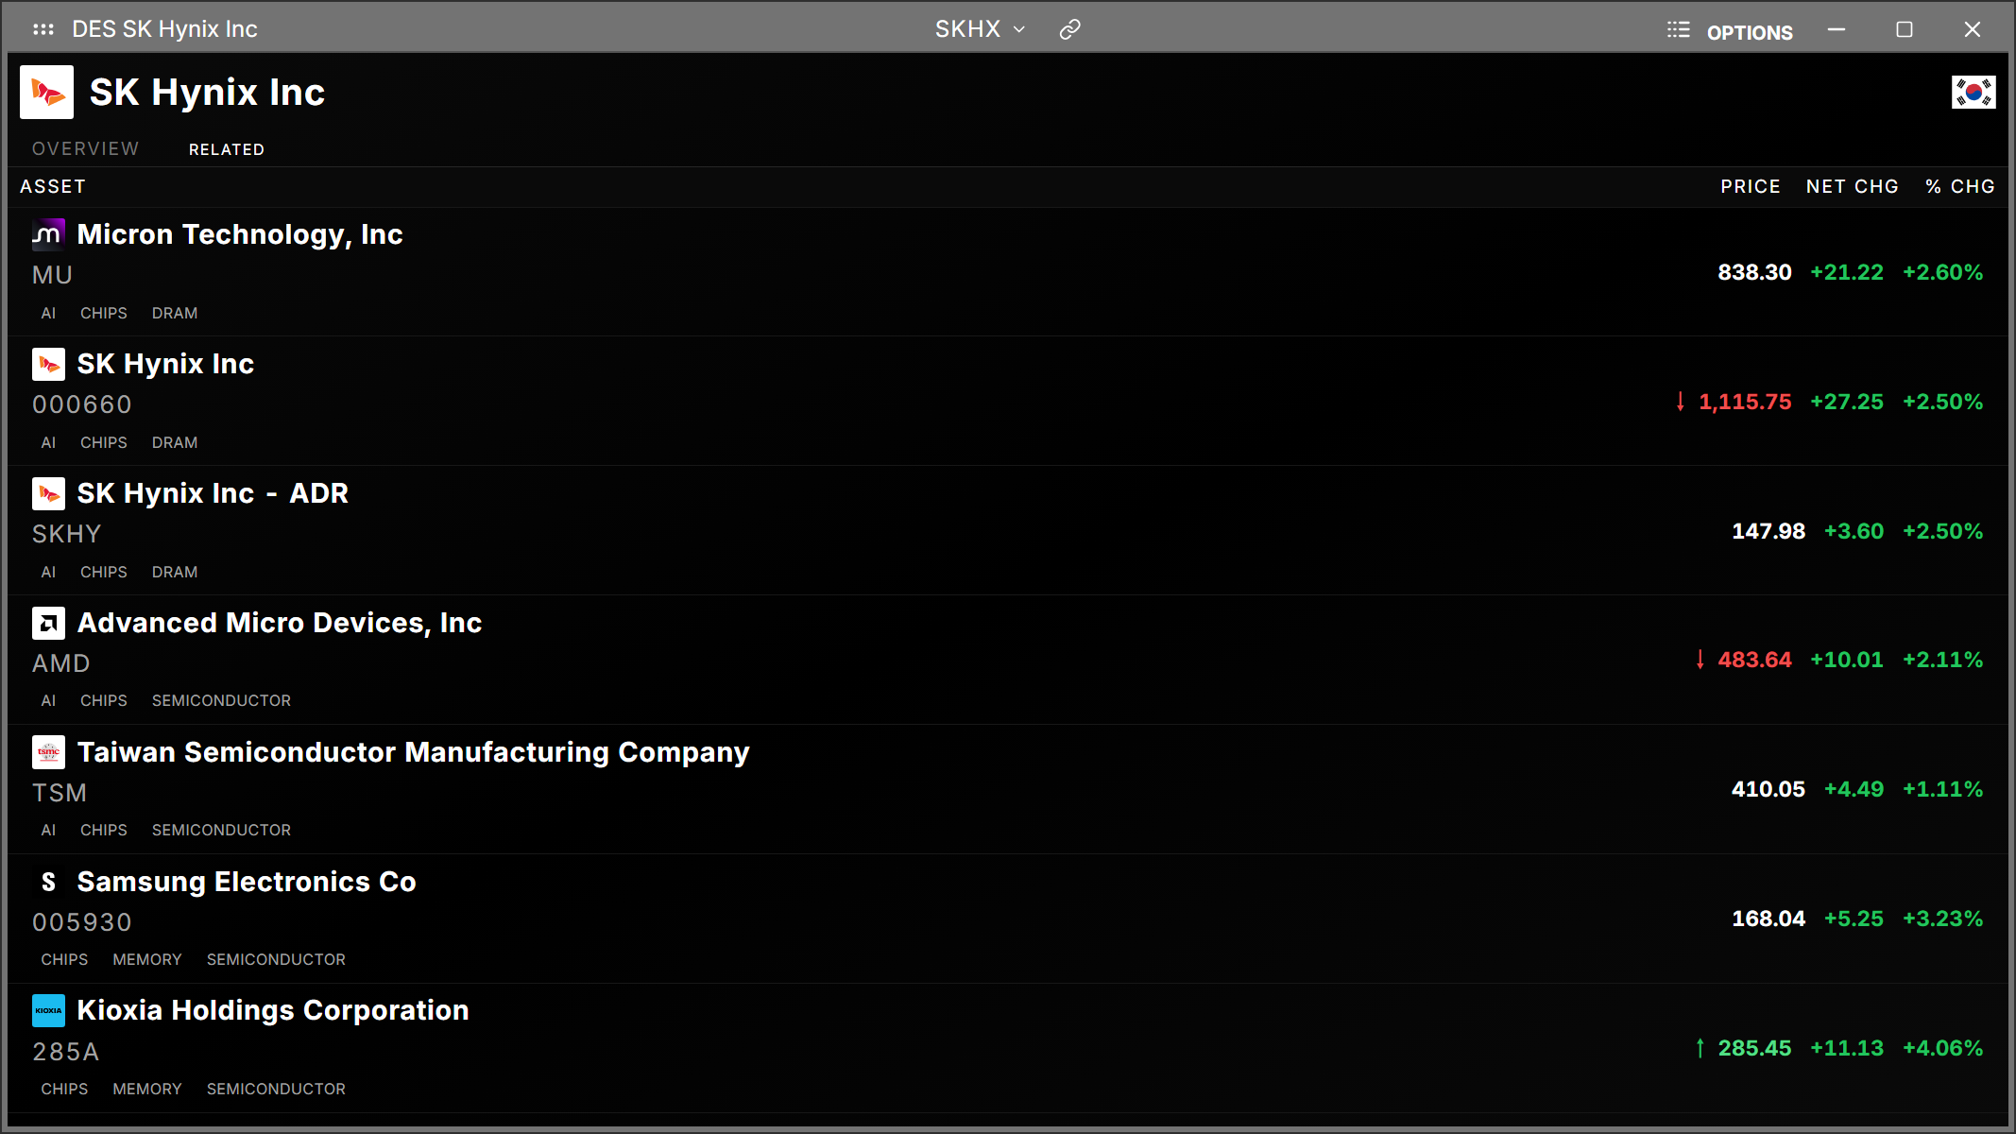Click the SK Hynix header logo

coord(46,92)
